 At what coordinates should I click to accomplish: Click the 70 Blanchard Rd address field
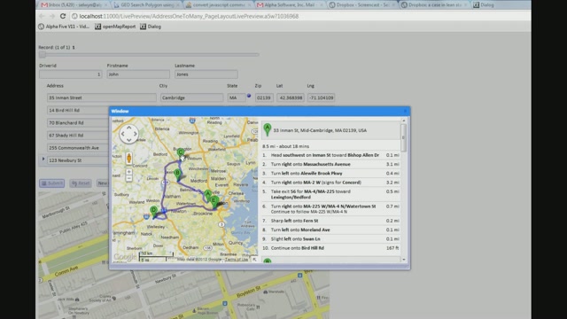tap(78, 122)
